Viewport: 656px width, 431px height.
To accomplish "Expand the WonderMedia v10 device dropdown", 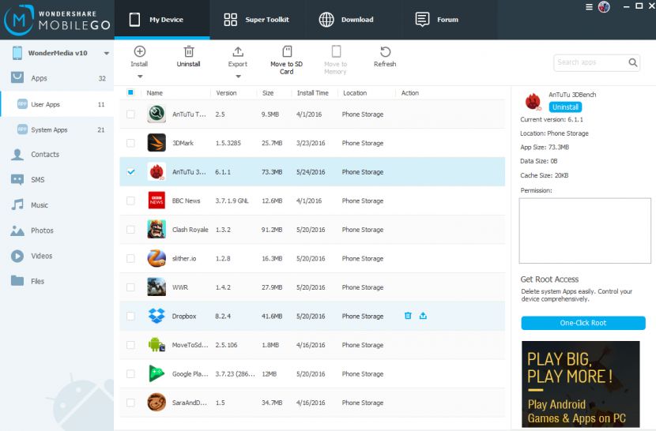I will tap(106, 54).
